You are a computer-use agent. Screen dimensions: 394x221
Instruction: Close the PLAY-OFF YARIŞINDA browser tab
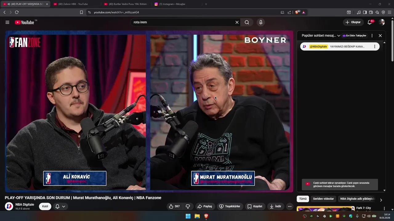[x=47, y=4]
